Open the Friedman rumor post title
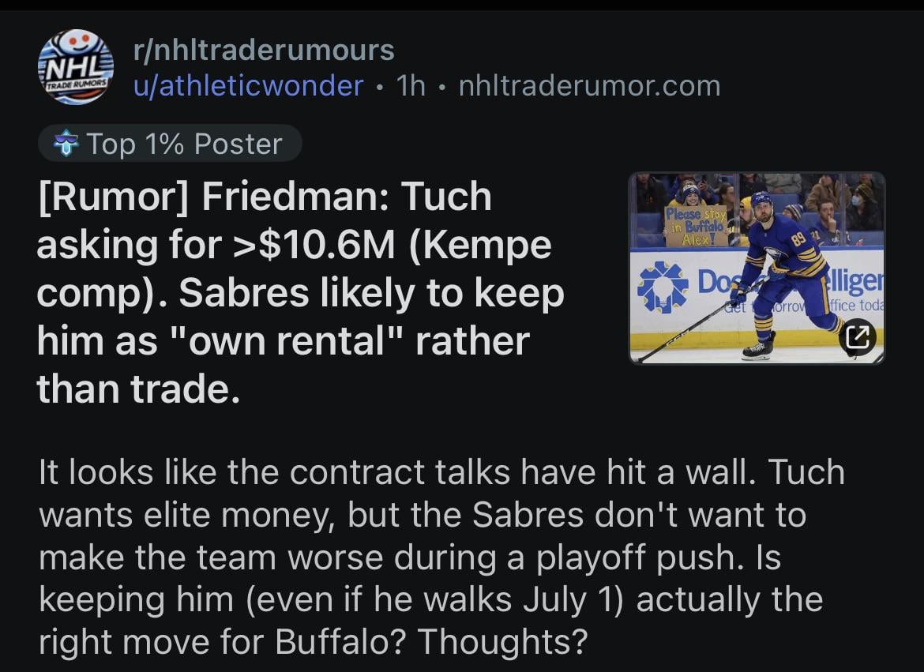Screen dimensions: 924x672 point(300,292)
